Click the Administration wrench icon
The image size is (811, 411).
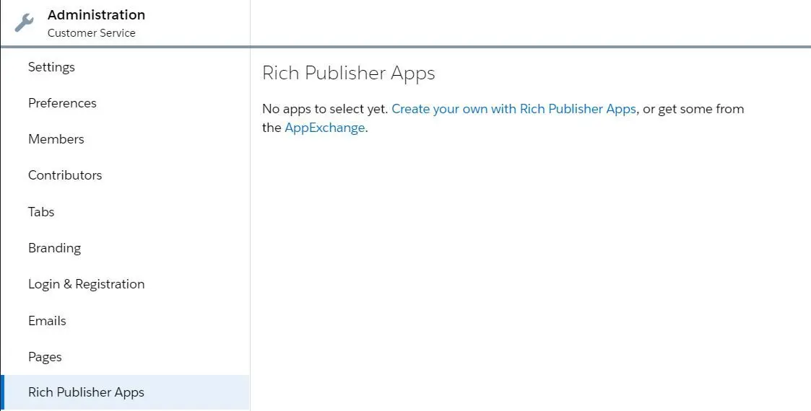click(x=24, y=23)
